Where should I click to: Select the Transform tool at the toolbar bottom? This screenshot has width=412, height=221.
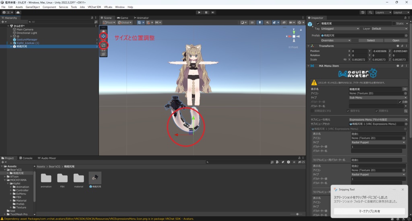103,54
